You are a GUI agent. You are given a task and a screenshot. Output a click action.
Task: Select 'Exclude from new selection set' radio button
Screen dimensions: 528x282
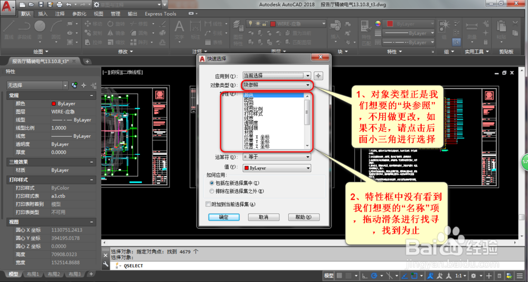[212, 191]
